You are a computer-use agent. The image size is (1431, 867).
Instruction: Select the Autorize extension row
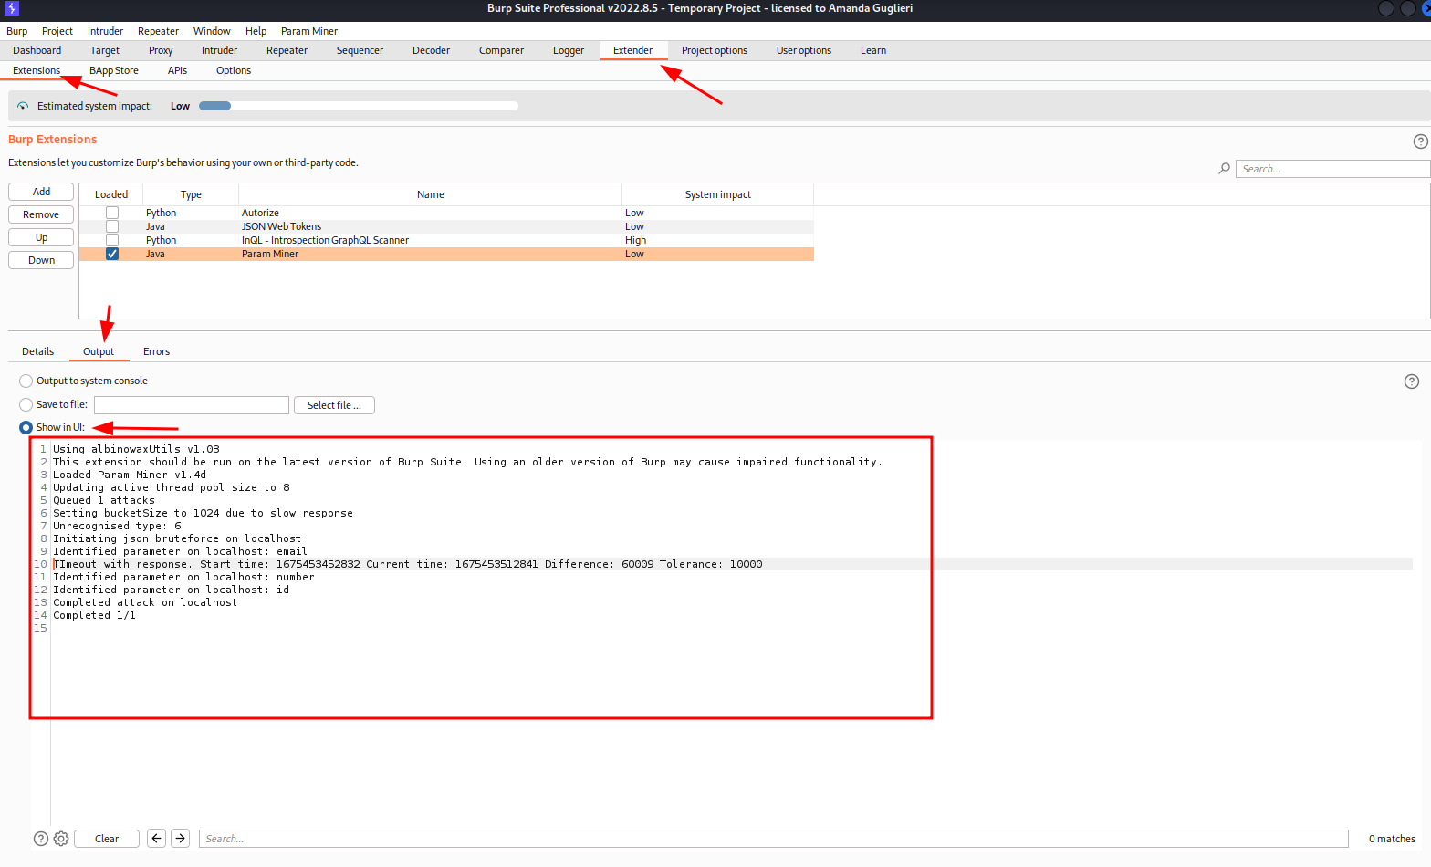click(x=446, y=213)
